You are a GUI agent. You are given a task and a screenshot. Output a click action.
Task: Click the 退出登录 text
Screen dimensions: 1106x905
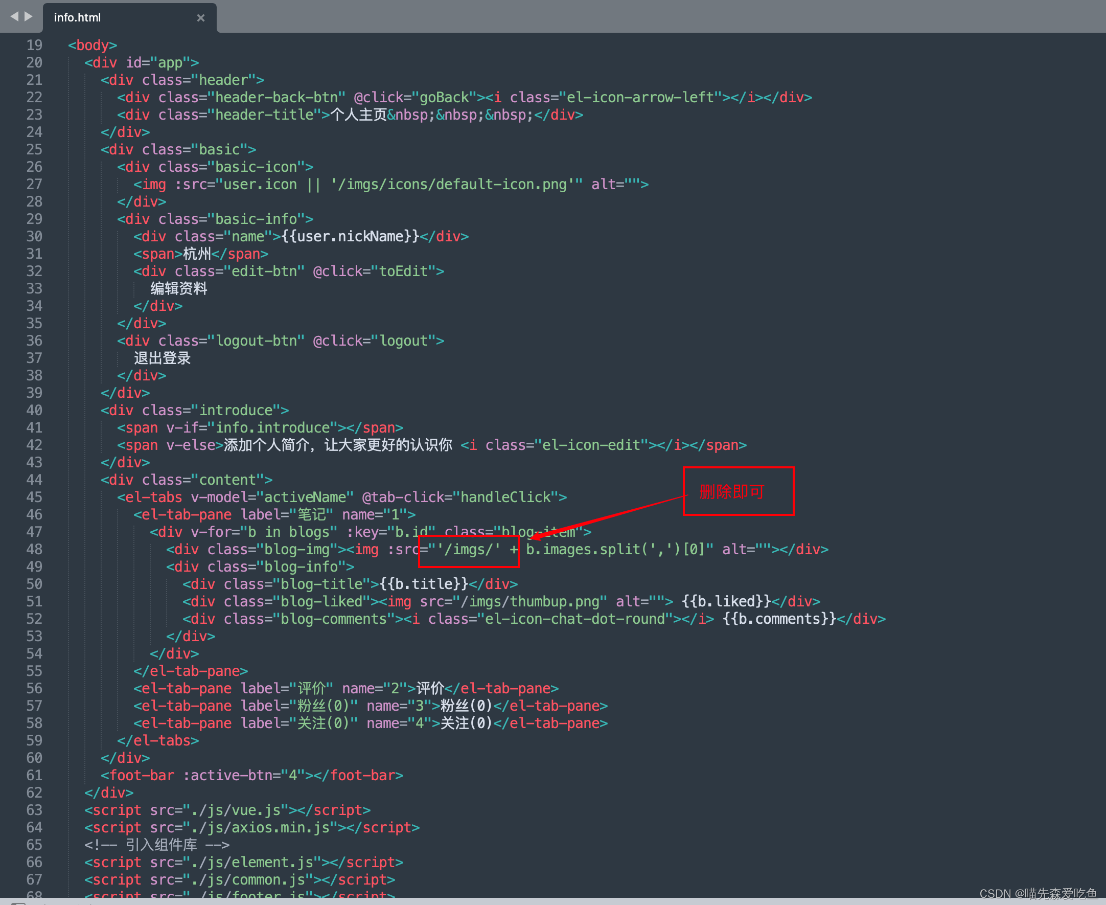pyautogui.click(x=162, y=358)
